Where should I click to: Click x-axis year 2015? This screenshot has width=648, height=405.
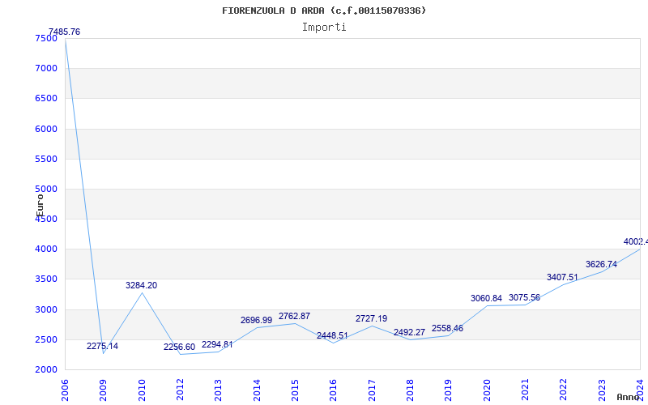pyautogui.click(x=295, y=390)
